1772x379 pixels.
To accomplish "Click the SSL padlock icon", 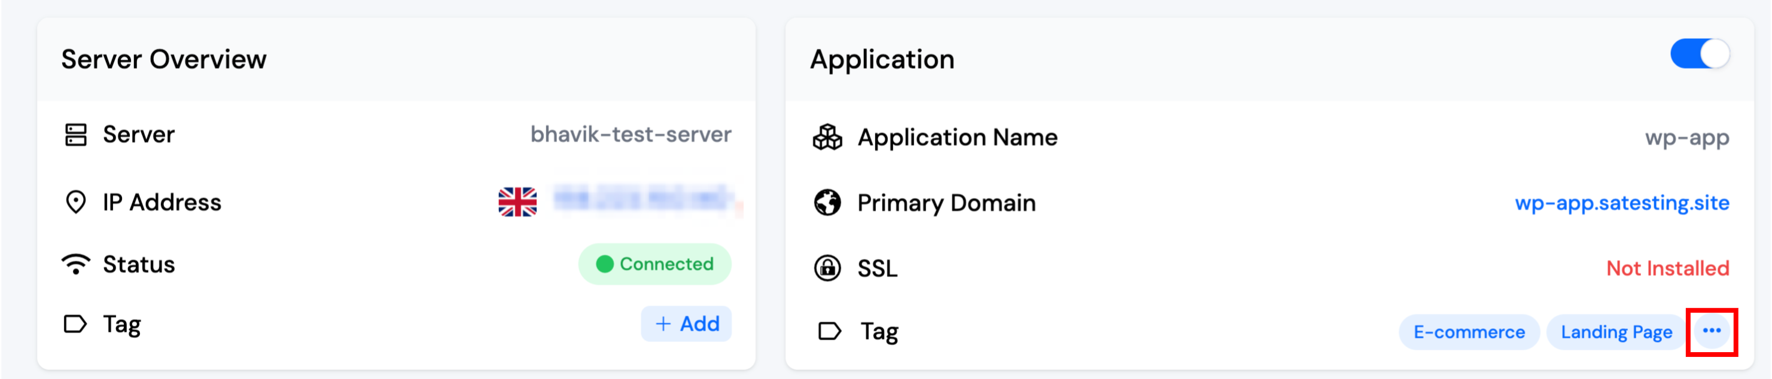I will pyautogui.click(x=827, y=268).
